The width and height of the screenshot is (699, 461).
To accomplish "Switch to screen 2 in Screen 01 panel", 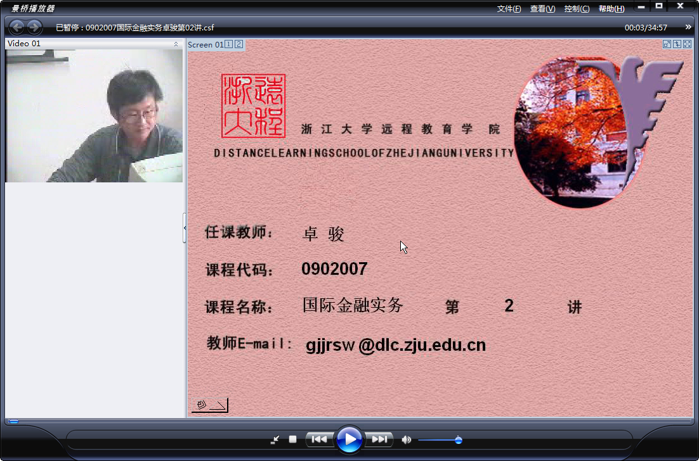I will tap(239, 44).
